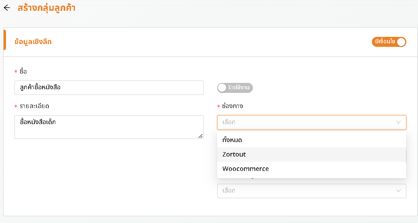Open the lower เลือก select box

312,191
